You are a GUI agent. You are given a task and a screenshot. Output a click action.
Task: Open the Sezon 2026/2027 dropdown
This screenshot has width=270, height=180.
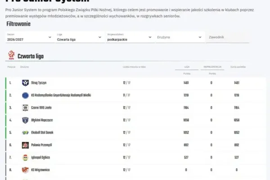pyautogui.click(x=30, y=37)
